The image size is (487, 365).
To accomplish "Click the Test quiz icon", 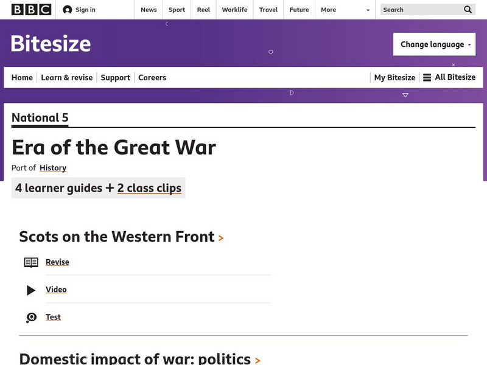I will (31, 318).
